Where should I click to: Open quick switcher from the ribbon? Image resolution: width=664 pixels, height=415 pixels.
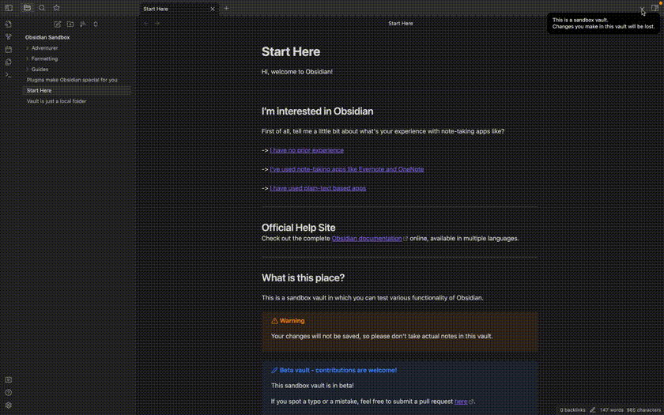point(9,25)
